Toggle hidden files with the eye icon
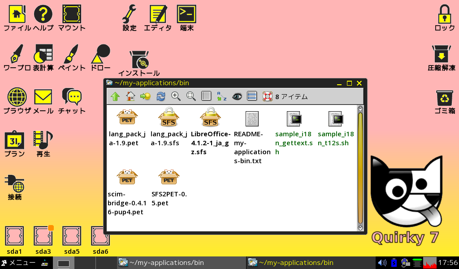 click(237, 96)
